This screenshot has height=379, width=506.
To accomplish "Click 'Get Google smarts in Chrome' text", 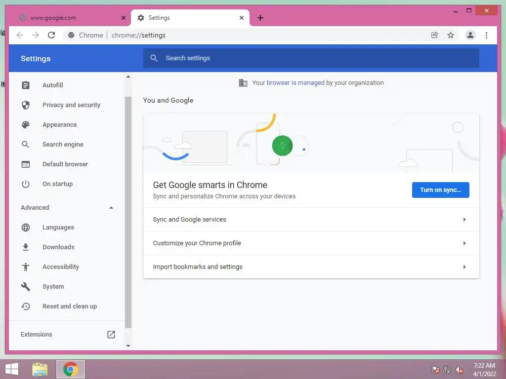I will (x=210, y=185).
